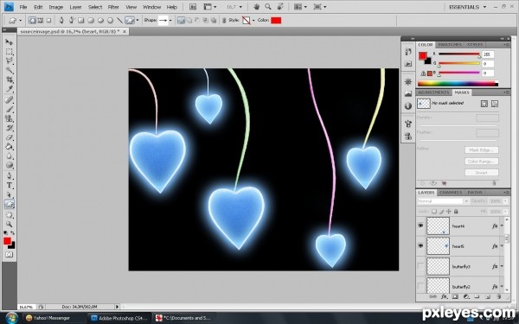Click the Windows Start button
519x324 pixels.
[x=11, y=318]
